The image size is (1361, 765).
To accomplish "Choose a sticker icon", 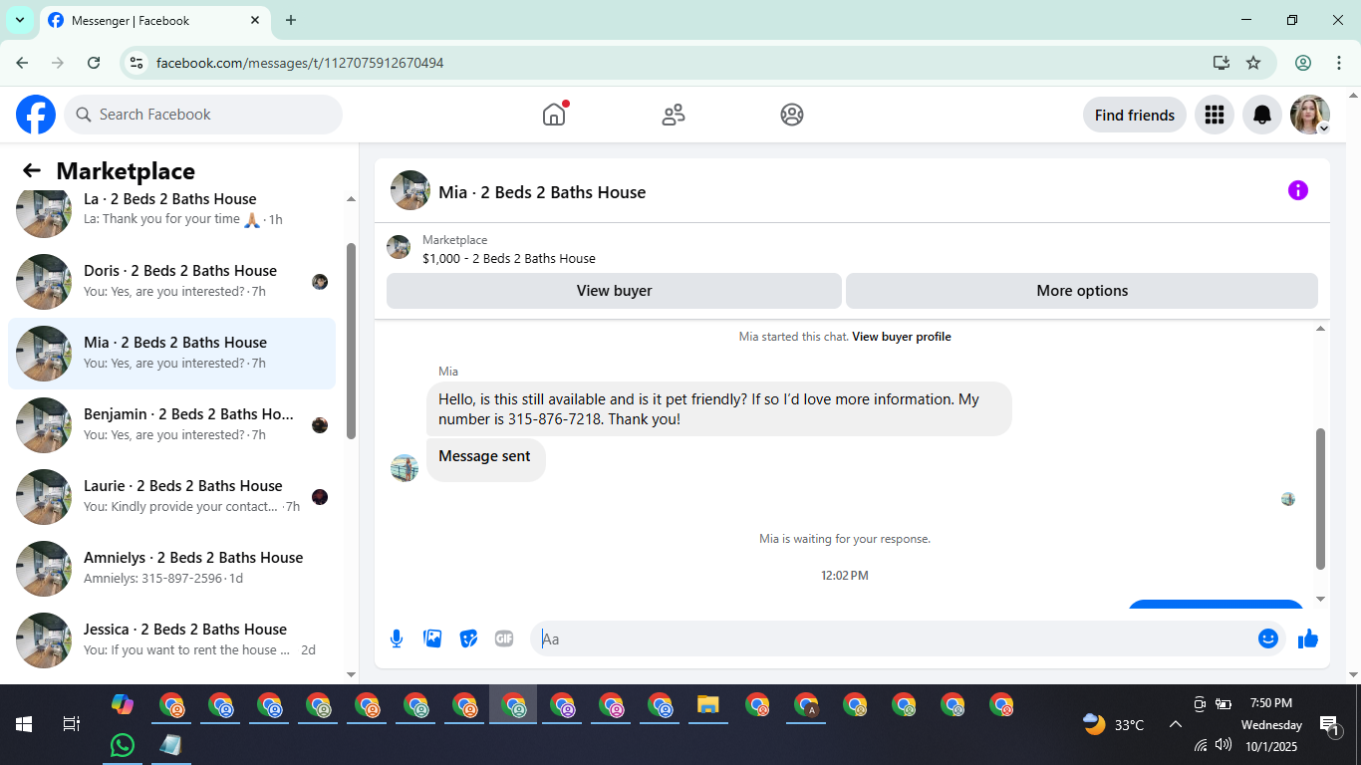I will 468,638.
